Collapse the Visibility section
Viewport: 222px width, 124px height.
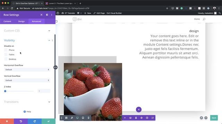(x=49, y=41)
